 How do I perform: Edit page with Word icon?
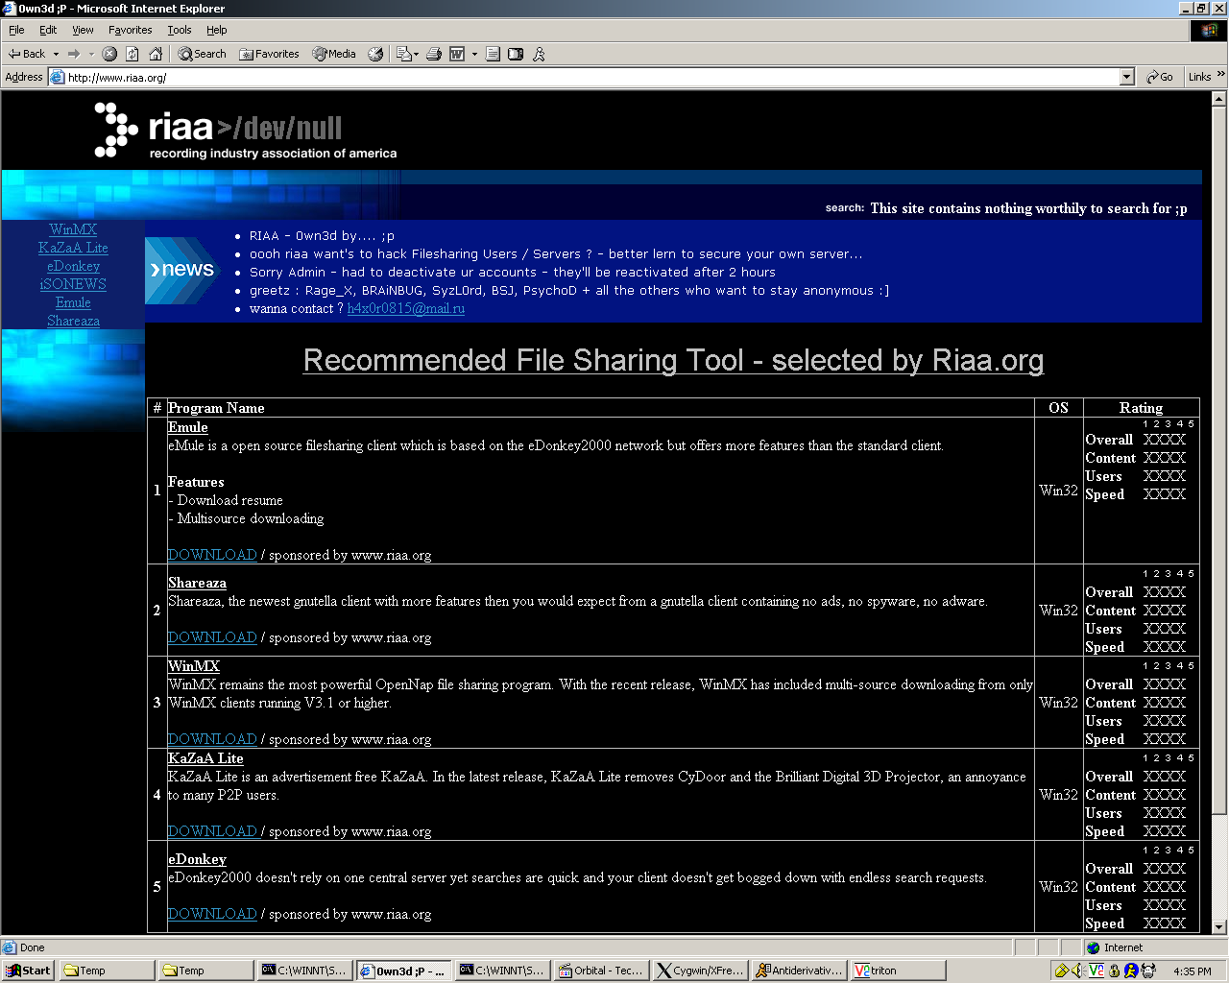click(457, 54)
